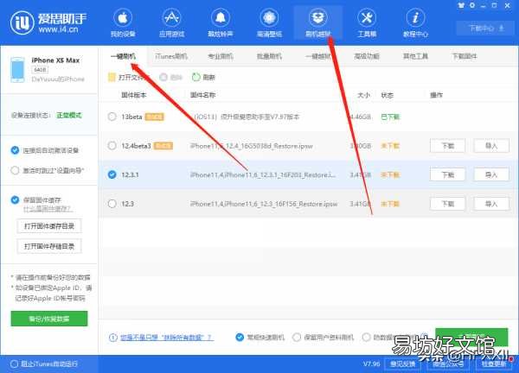Image resolution: width=519 pixels, height=373 pixels.
Task: Click the 固件名称 column header
Action: [x=202, y=95]
